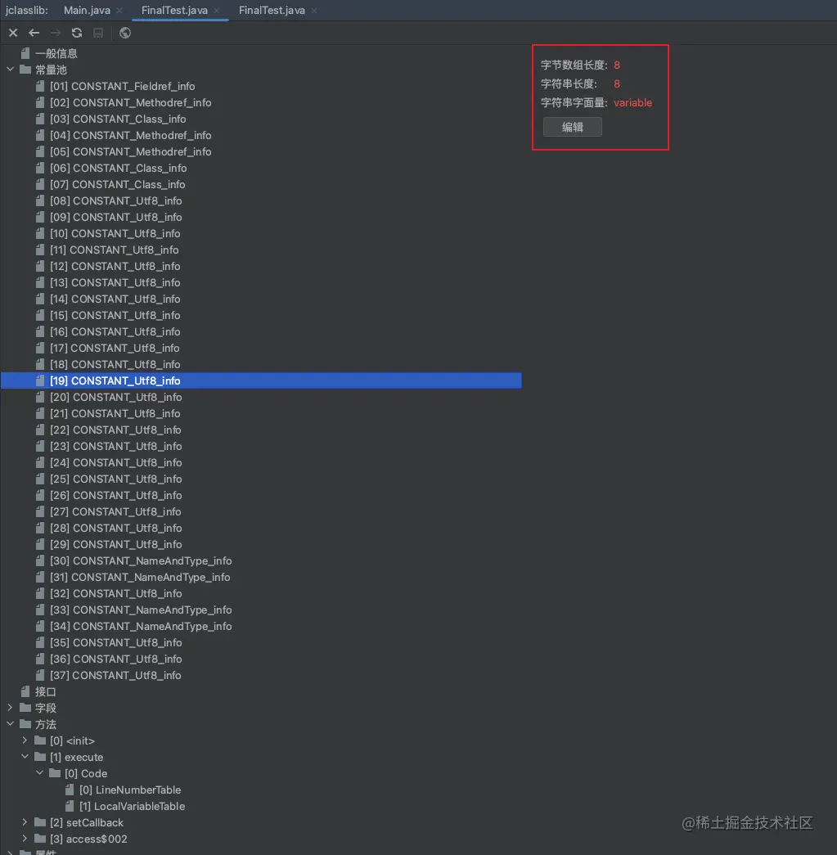Viewport: 837px width, 855px height.
Task: Click the file icon beside [14] CONSTANT_Utf8_info
Action: [x=40, y=299]
